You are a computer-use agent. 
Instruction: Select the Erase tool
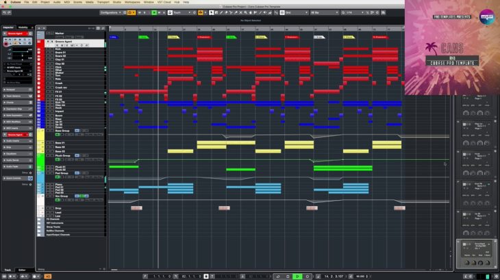click(226, 12)
